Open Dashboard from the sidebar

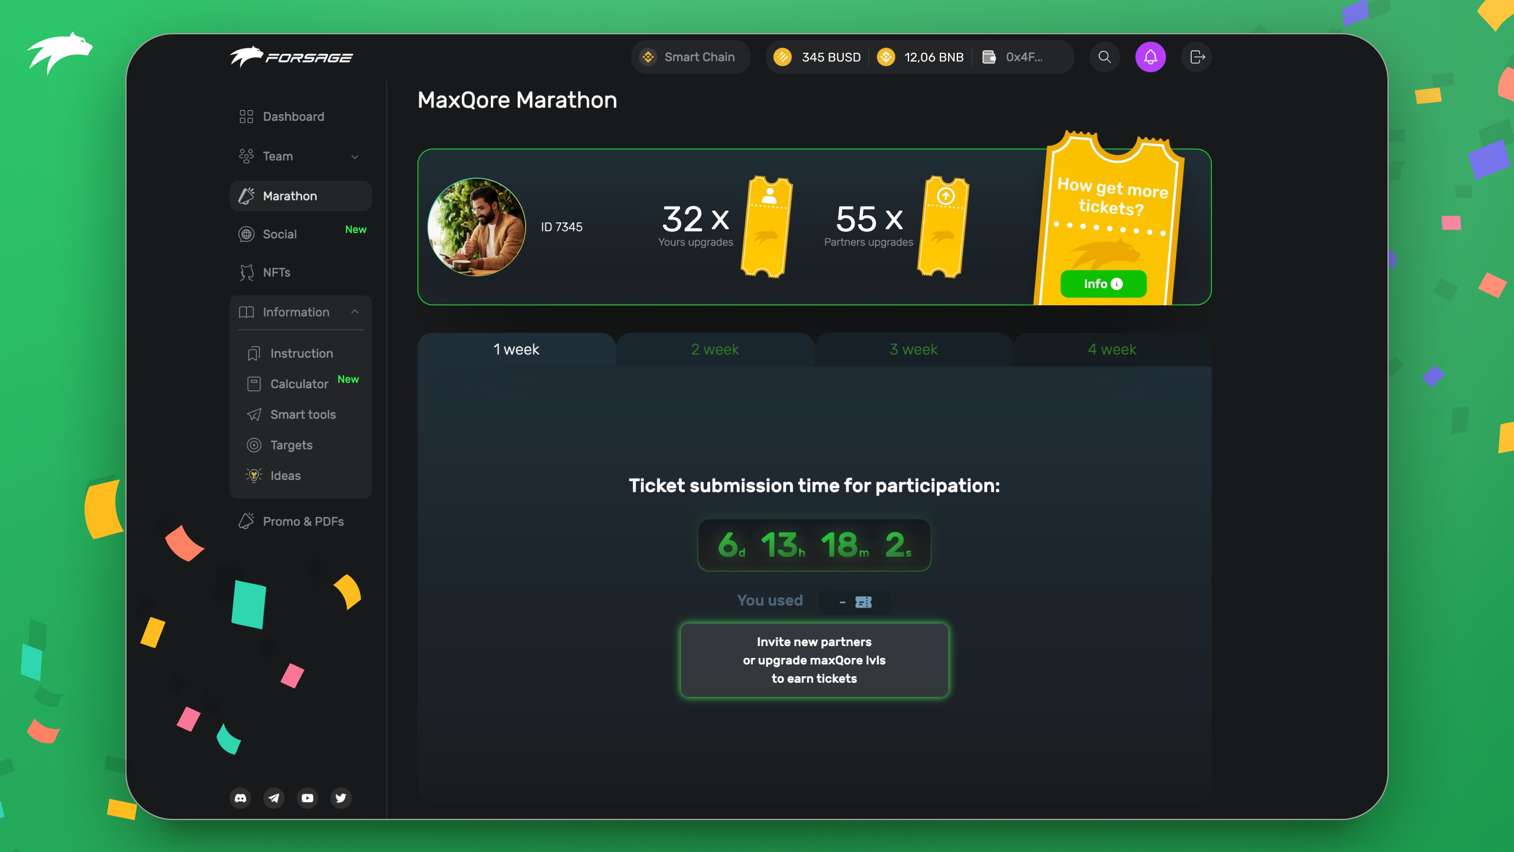[x=293, y=117]
